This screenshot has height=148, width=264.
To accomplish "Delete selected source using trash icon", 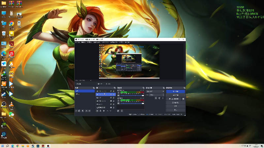I will coord(100,111).
